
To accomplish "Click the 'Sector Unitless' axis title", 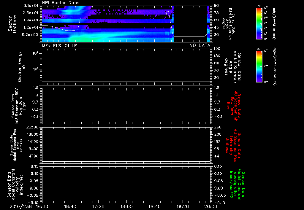I will (x=12, y=24).
